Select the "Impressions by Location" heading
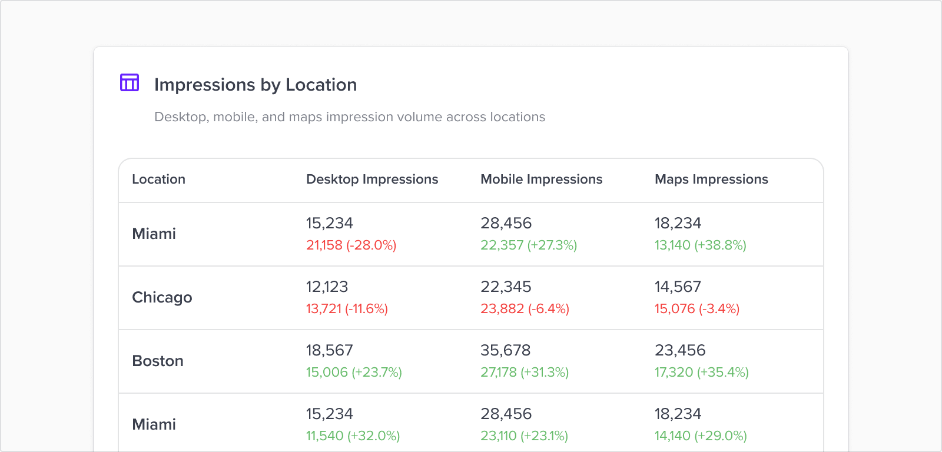The width and height of the screenshot is (942, 452). 256,85
